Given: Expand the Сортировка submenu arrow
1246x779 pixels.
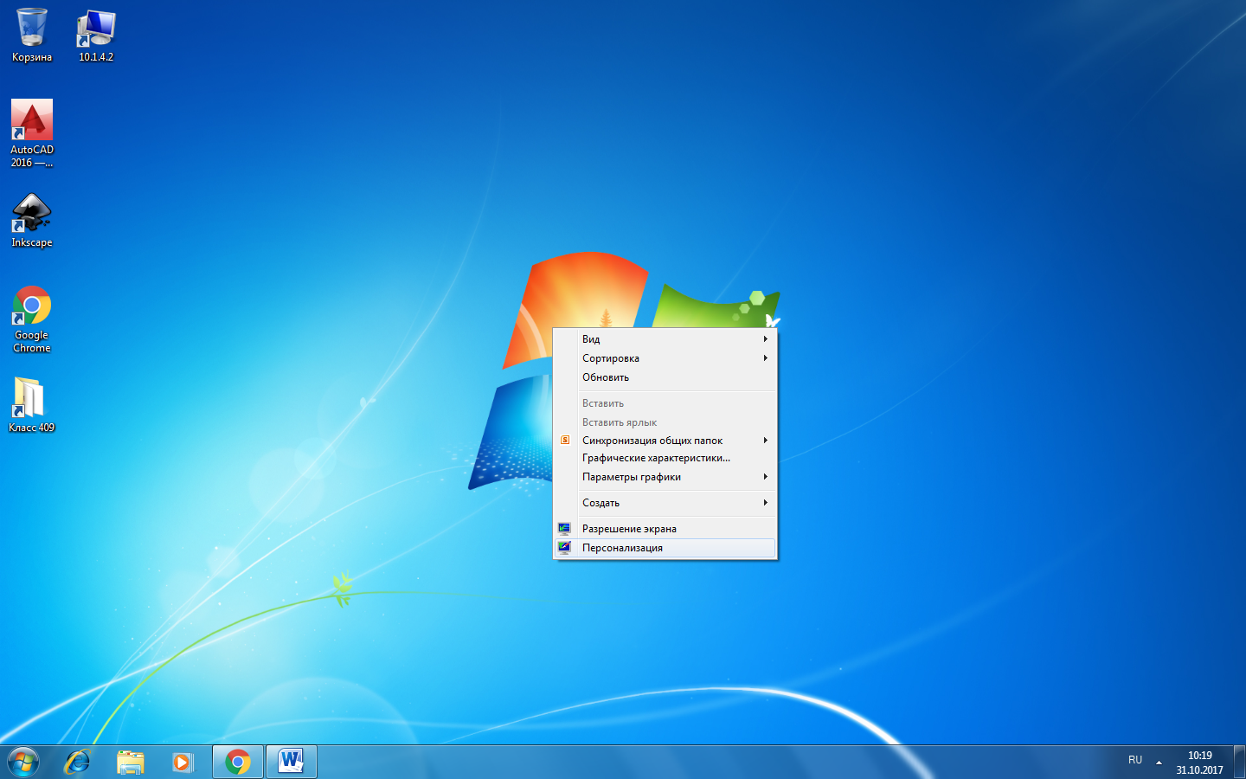Looking at the screenshot, I should click(765, 358).
